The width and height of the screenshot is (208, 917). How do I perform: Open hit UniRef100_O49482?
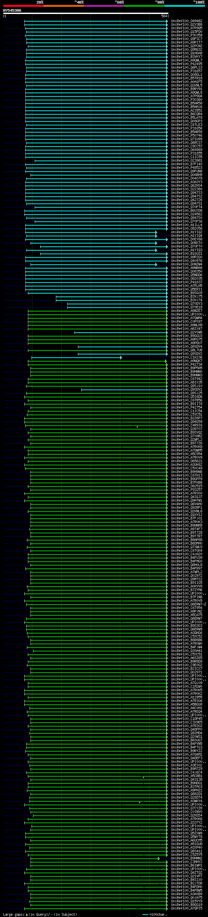tap(186, 21)
